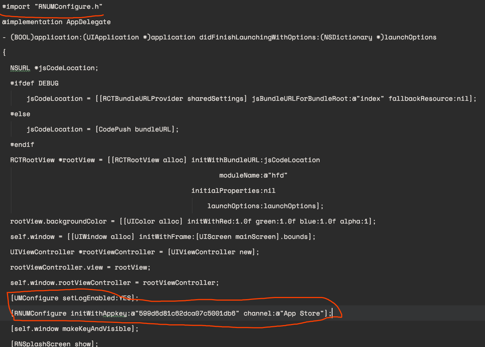This screenshot has height=347, width=485.
Task: Click the #import "RNUMConfigure.h" line
Action: [52, 7]
